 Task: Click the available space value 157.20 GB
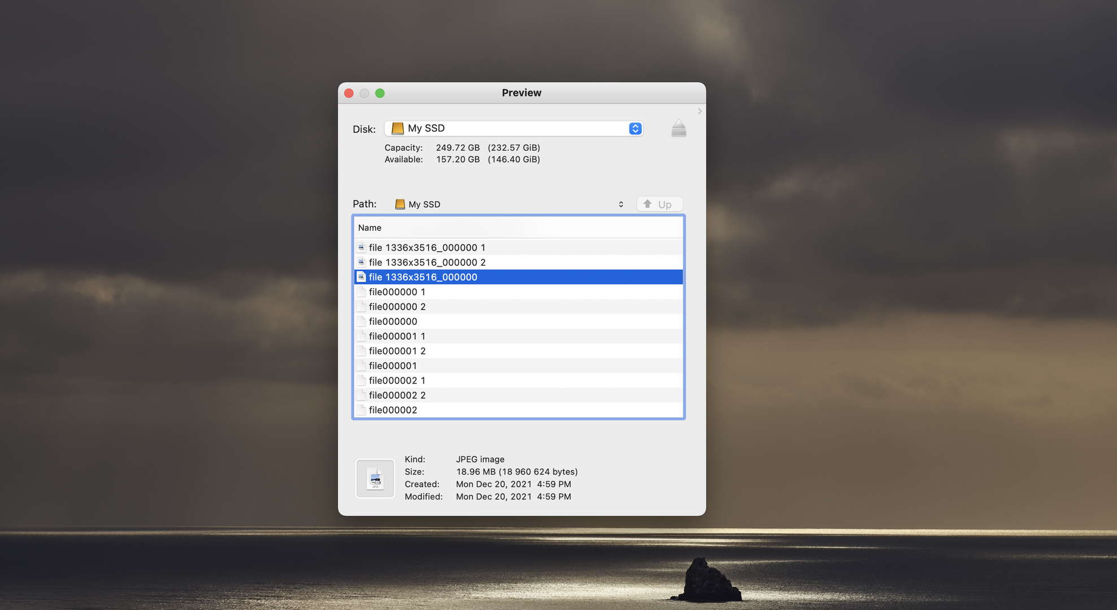pos(457,159)
